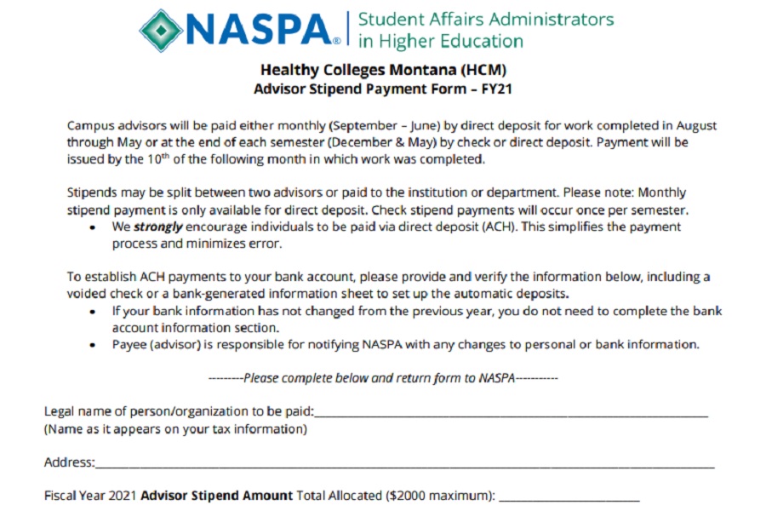The width and height of the screenshot is (766, 511).
Task: Click the italic 'Please complete below' instruction line
Action: (383, 377)
